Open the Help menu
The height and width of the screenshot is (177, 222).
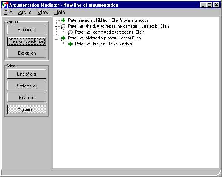click(x=60, y=13)
